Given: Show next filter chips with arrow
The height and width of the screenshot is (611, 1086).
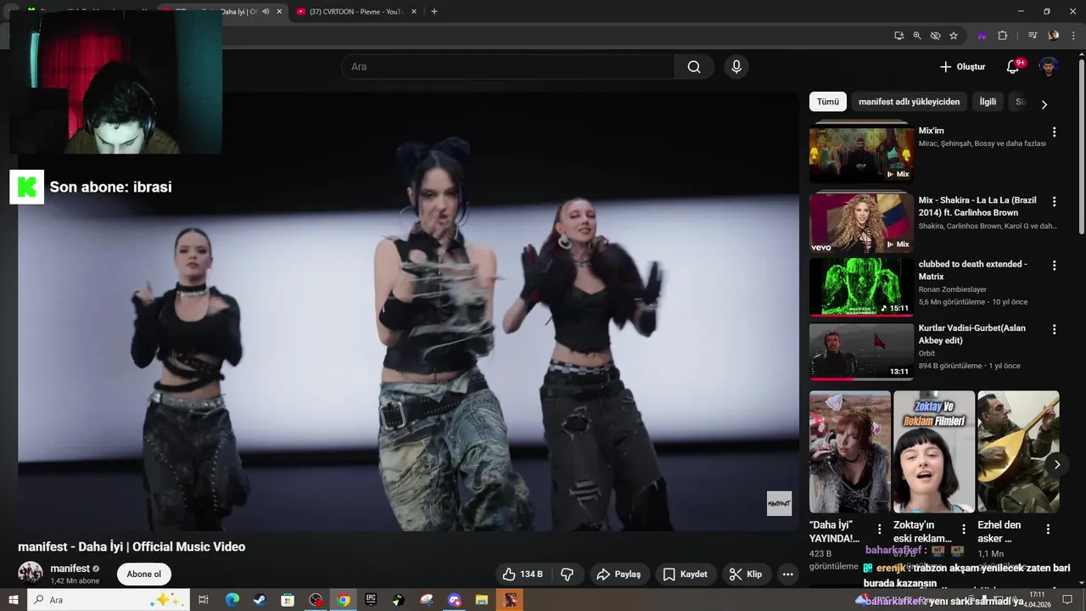Looking at the screenshot, I should 1044,104.
